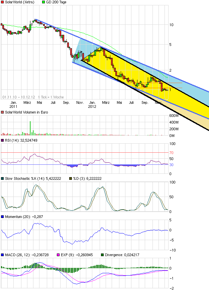
Task: Click the EXP (9): -0,260945 label
Action: pos(77,255)
